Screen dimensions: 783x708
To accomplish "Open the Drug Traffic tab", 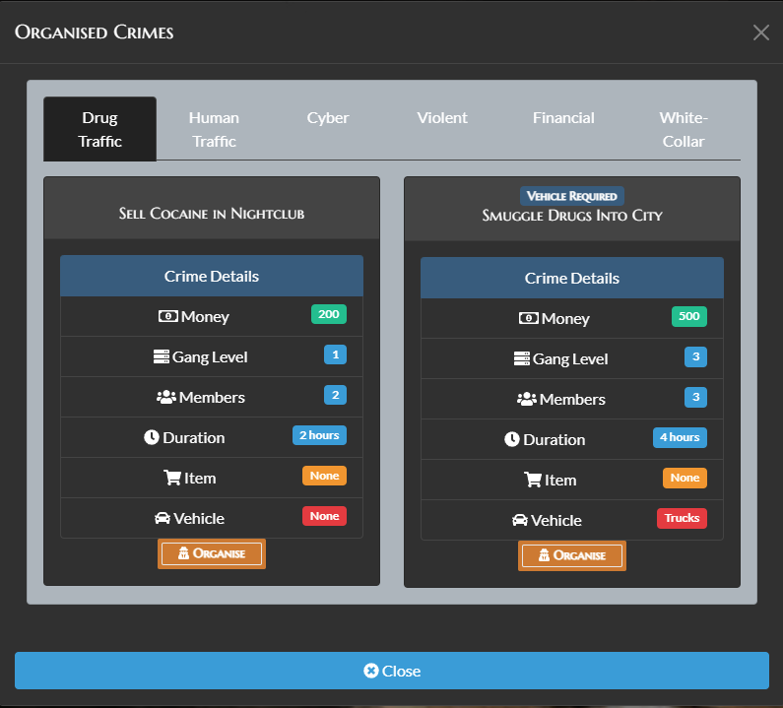I will click(99, 129).
